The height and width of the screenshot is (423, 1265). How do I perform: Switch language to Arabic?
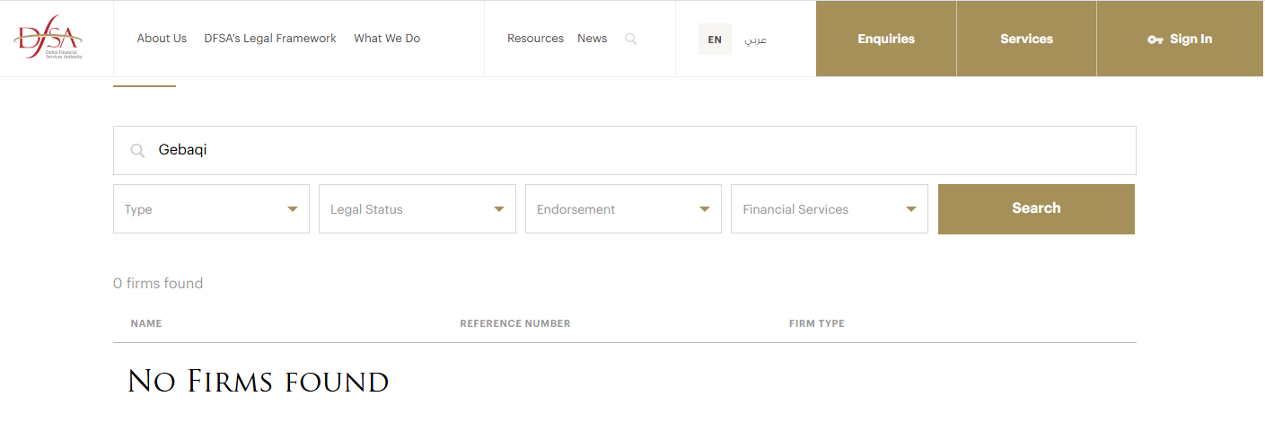pos(755,40)
